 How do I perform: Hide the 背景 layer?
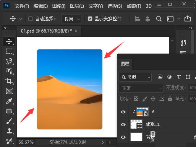click(123, 137)
